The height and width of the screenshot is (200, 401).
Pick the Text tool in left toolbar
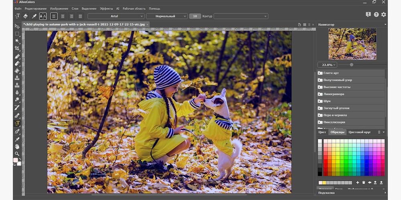click(x=17, y=123)
